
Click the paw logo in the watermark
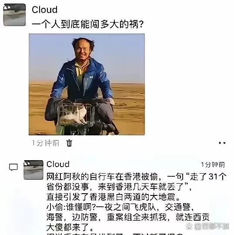coord(189,226)
